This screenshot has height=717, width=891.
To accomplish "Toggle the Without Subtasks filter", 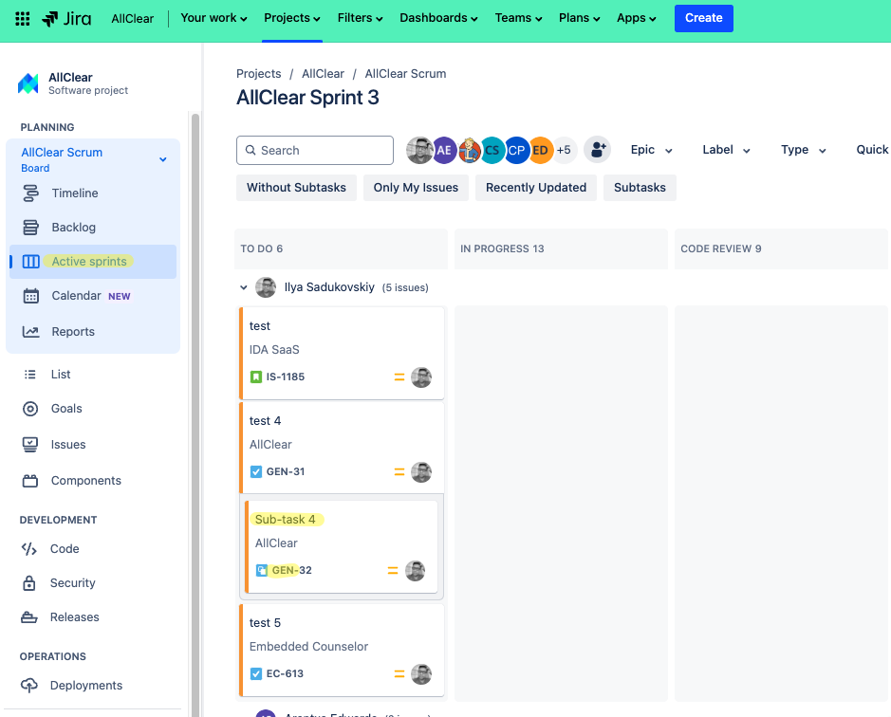I will tap(296, 187).
